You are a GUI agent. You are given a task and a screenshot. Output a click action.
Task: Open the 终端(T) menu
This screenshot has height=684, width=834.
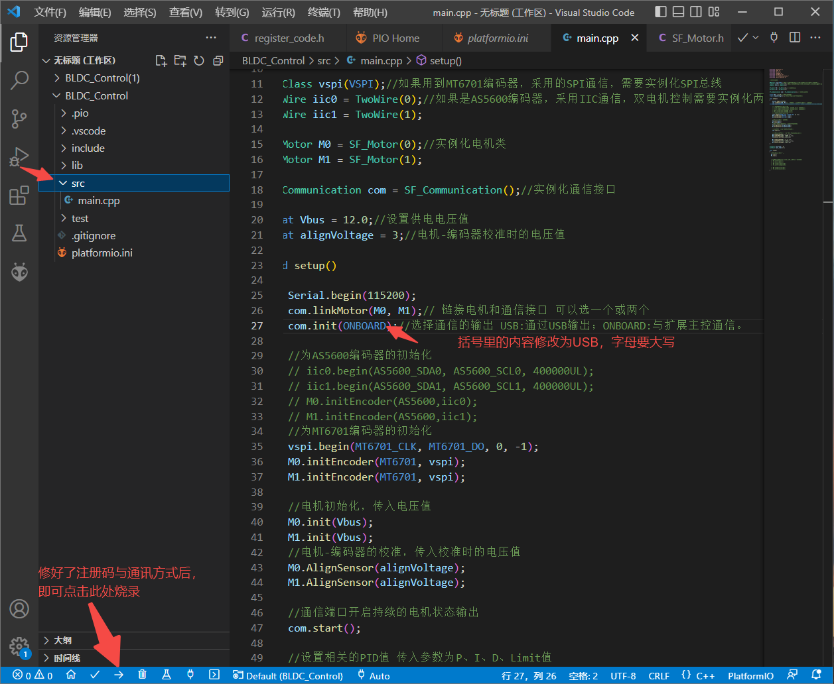(x=324, y=12)
